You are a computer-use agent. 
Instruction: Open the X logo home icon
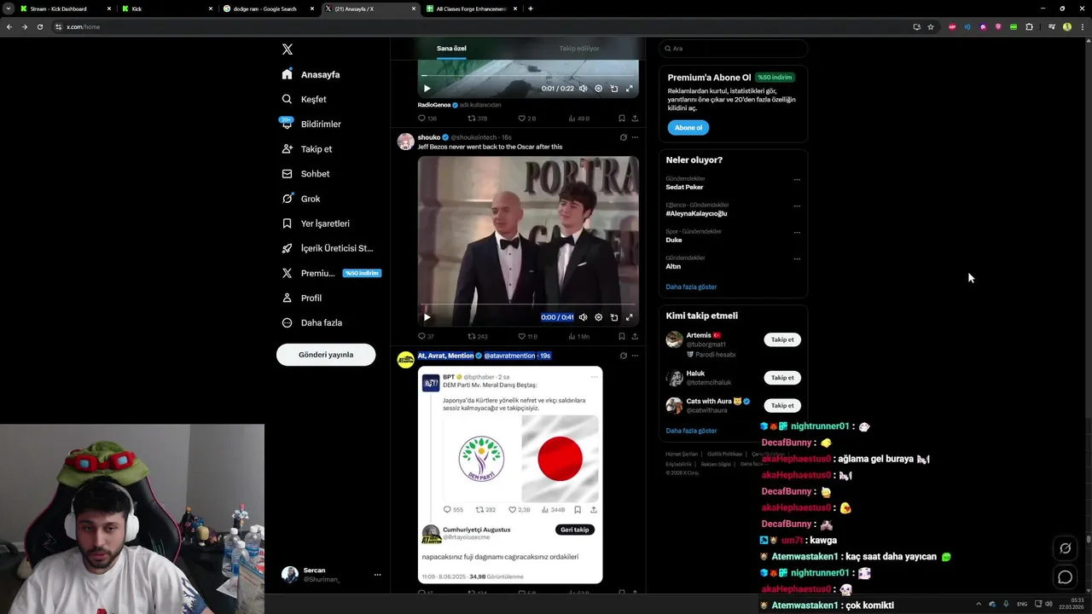click(288, 49)
